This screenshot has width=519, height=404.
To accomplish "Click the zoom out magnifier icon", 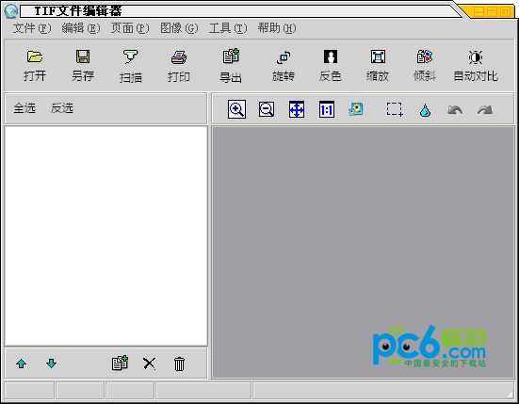I will (267, 109).
